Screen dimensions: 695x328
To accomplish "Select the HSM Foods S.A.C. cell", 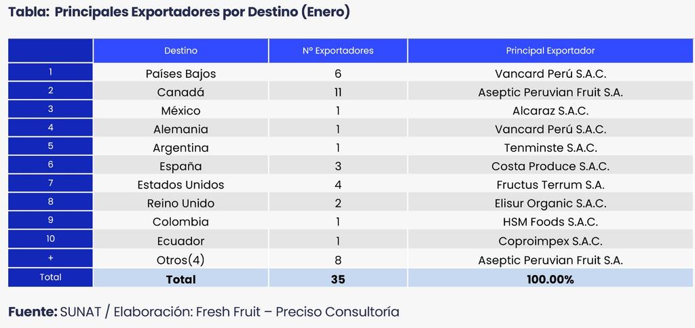I will point(550,222).
